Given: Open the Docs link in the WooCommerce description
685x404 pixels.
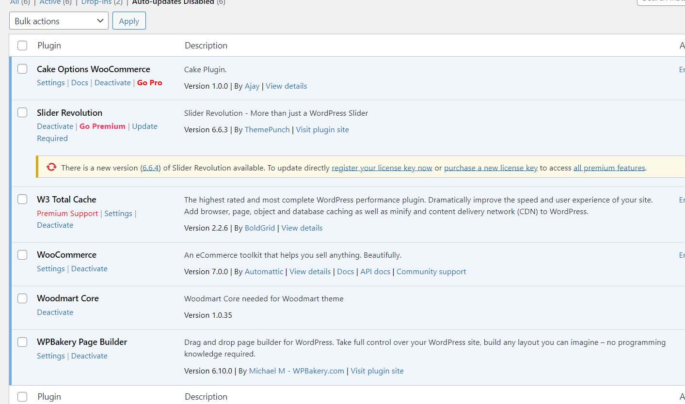Looking at the screenshot, I should click(x=346, y=272).
